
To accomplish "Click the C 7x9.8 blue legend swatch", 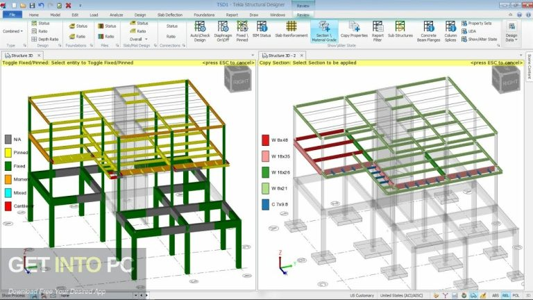I will 266,204.
